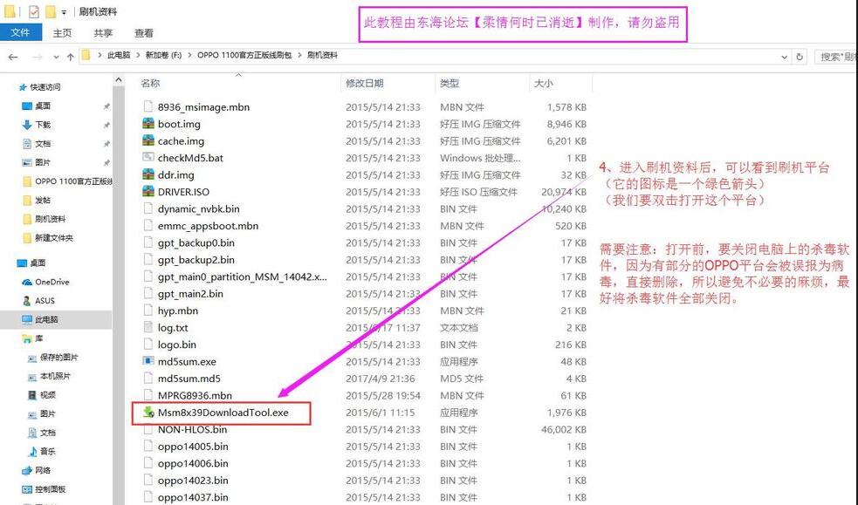Select the file MPRG8936.mbn
Image resolution: width=858 pixels, height=505 pixels.
click(x=195, y=395)
